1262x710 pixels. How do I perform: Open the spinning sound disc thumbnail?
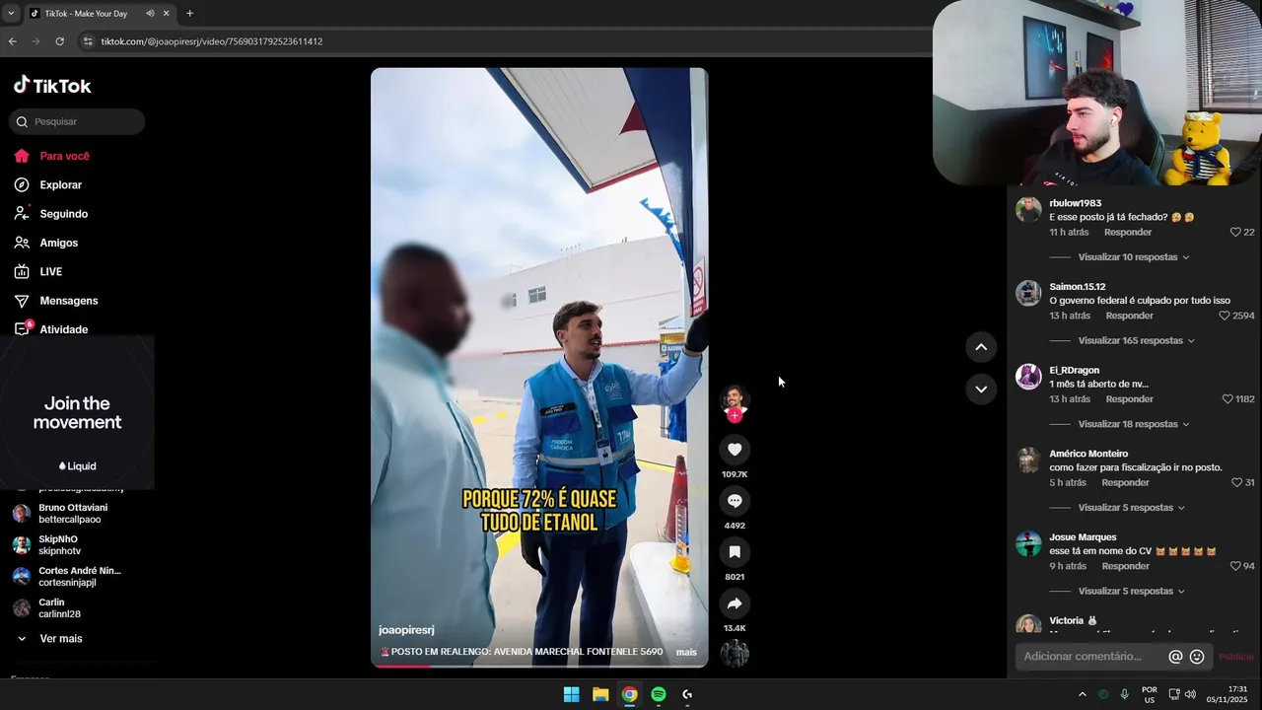735,654
